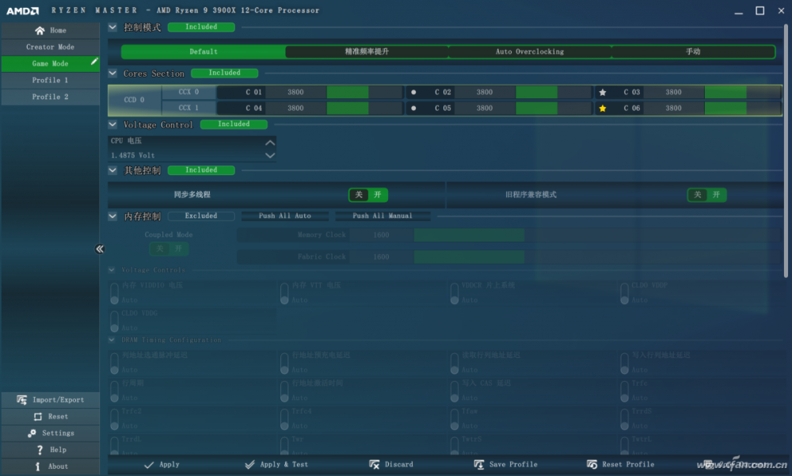Viewport: 792px width, 476px height.
Task: Select the CCX 0 row label
Action: pyautogui.click(x=189, y=93)
